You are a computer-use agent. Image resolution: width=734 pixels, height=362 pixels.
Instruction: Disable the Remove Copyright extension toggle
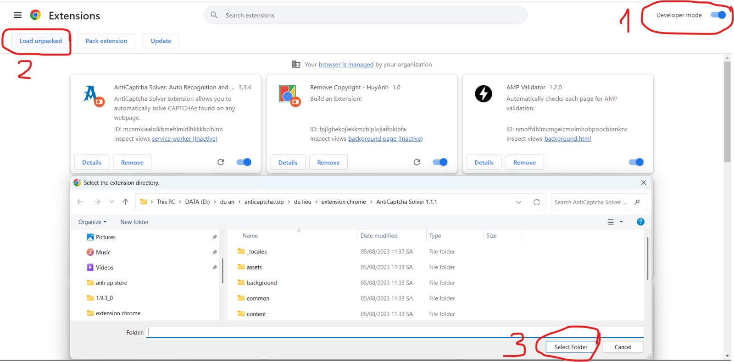coord(440,162)
